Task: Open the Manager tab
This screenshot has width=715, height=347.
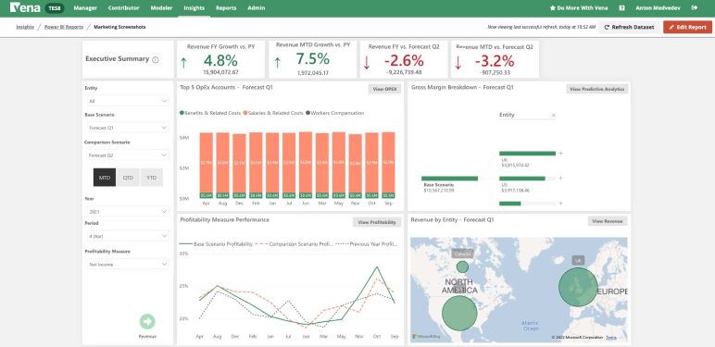Action: (85, 8)
